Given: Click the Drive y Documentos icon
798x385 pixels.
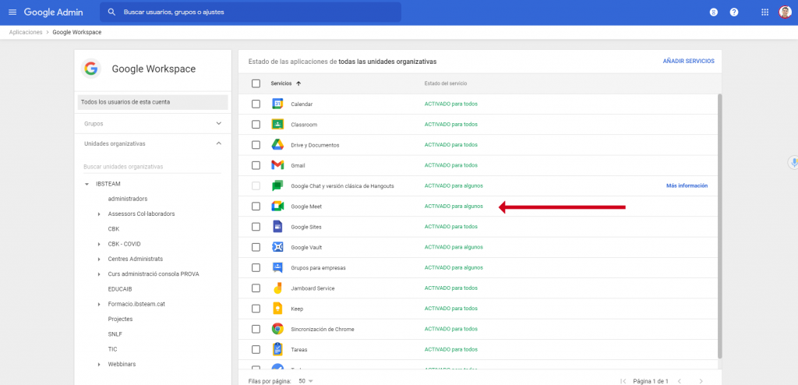Looking at the screenshot, I should click(x=277, y=145).
